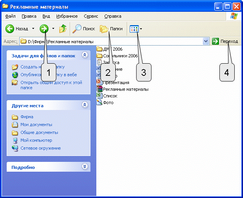
Task: Open the Вид menu
Action: click(46, 16)
